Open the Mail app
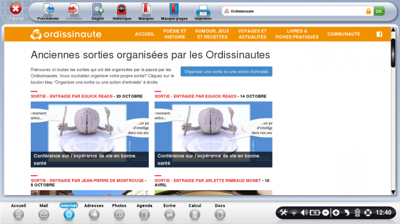This screenshot has height=224, width=400. pos(44,212)
